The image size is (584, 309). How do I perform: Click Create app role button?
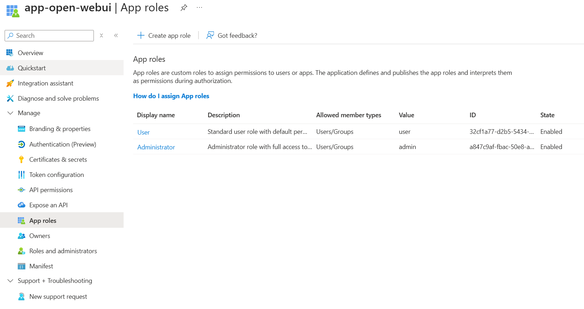click(164, 36)
